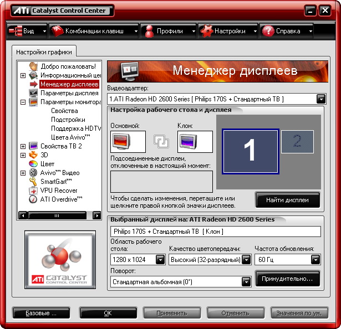Select the main display monitor icon under Основной
Viewport: 341px width, 329px height.
click(x=128, y=142)
